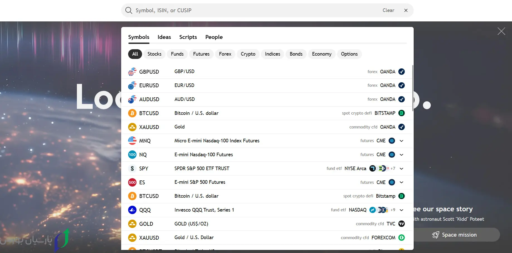Screen dimensions: 512x253
Task: Click the NASDAQ exchange icons in QQQ row
Action: point(379,210)
